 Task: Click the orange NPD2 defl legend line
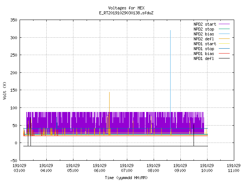pyautogui.click(x=224, y=38)
